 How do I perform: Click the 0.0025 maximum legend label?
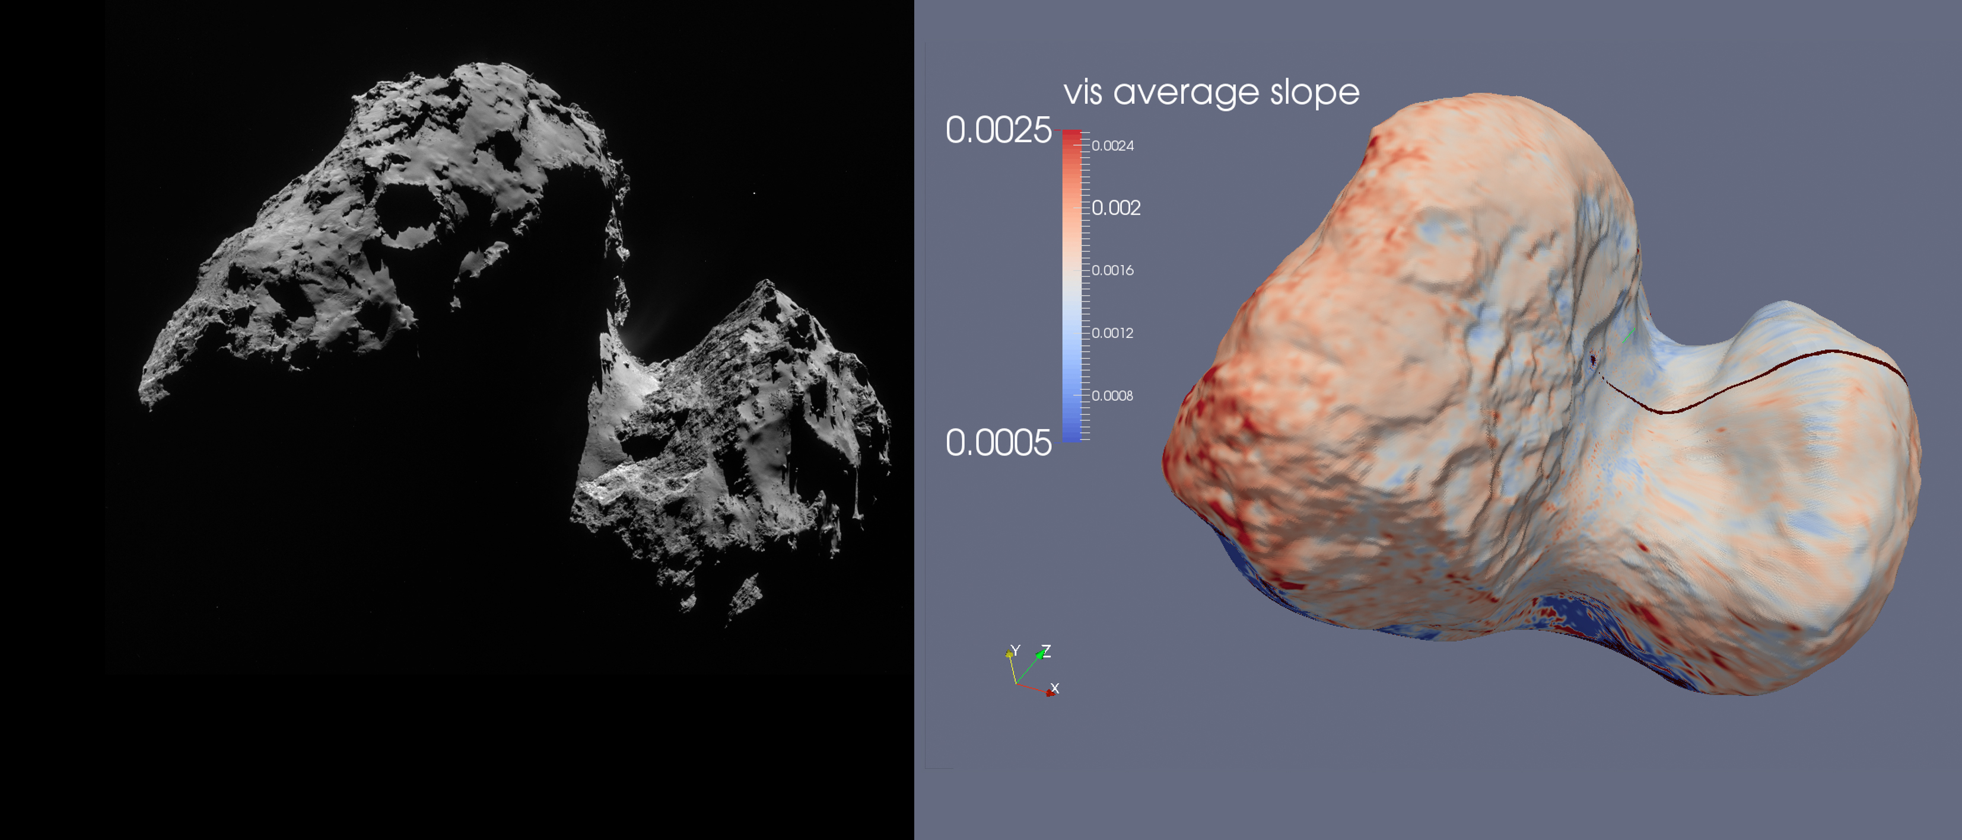pos(998,130)
